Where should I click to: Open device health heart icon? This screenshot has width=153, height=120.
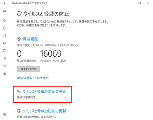tap(5, 66)
